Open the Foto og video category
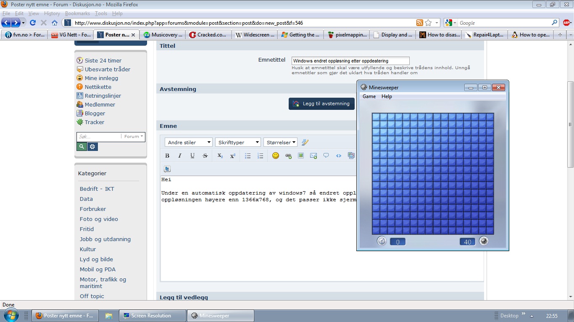 (x=99, y=219)
